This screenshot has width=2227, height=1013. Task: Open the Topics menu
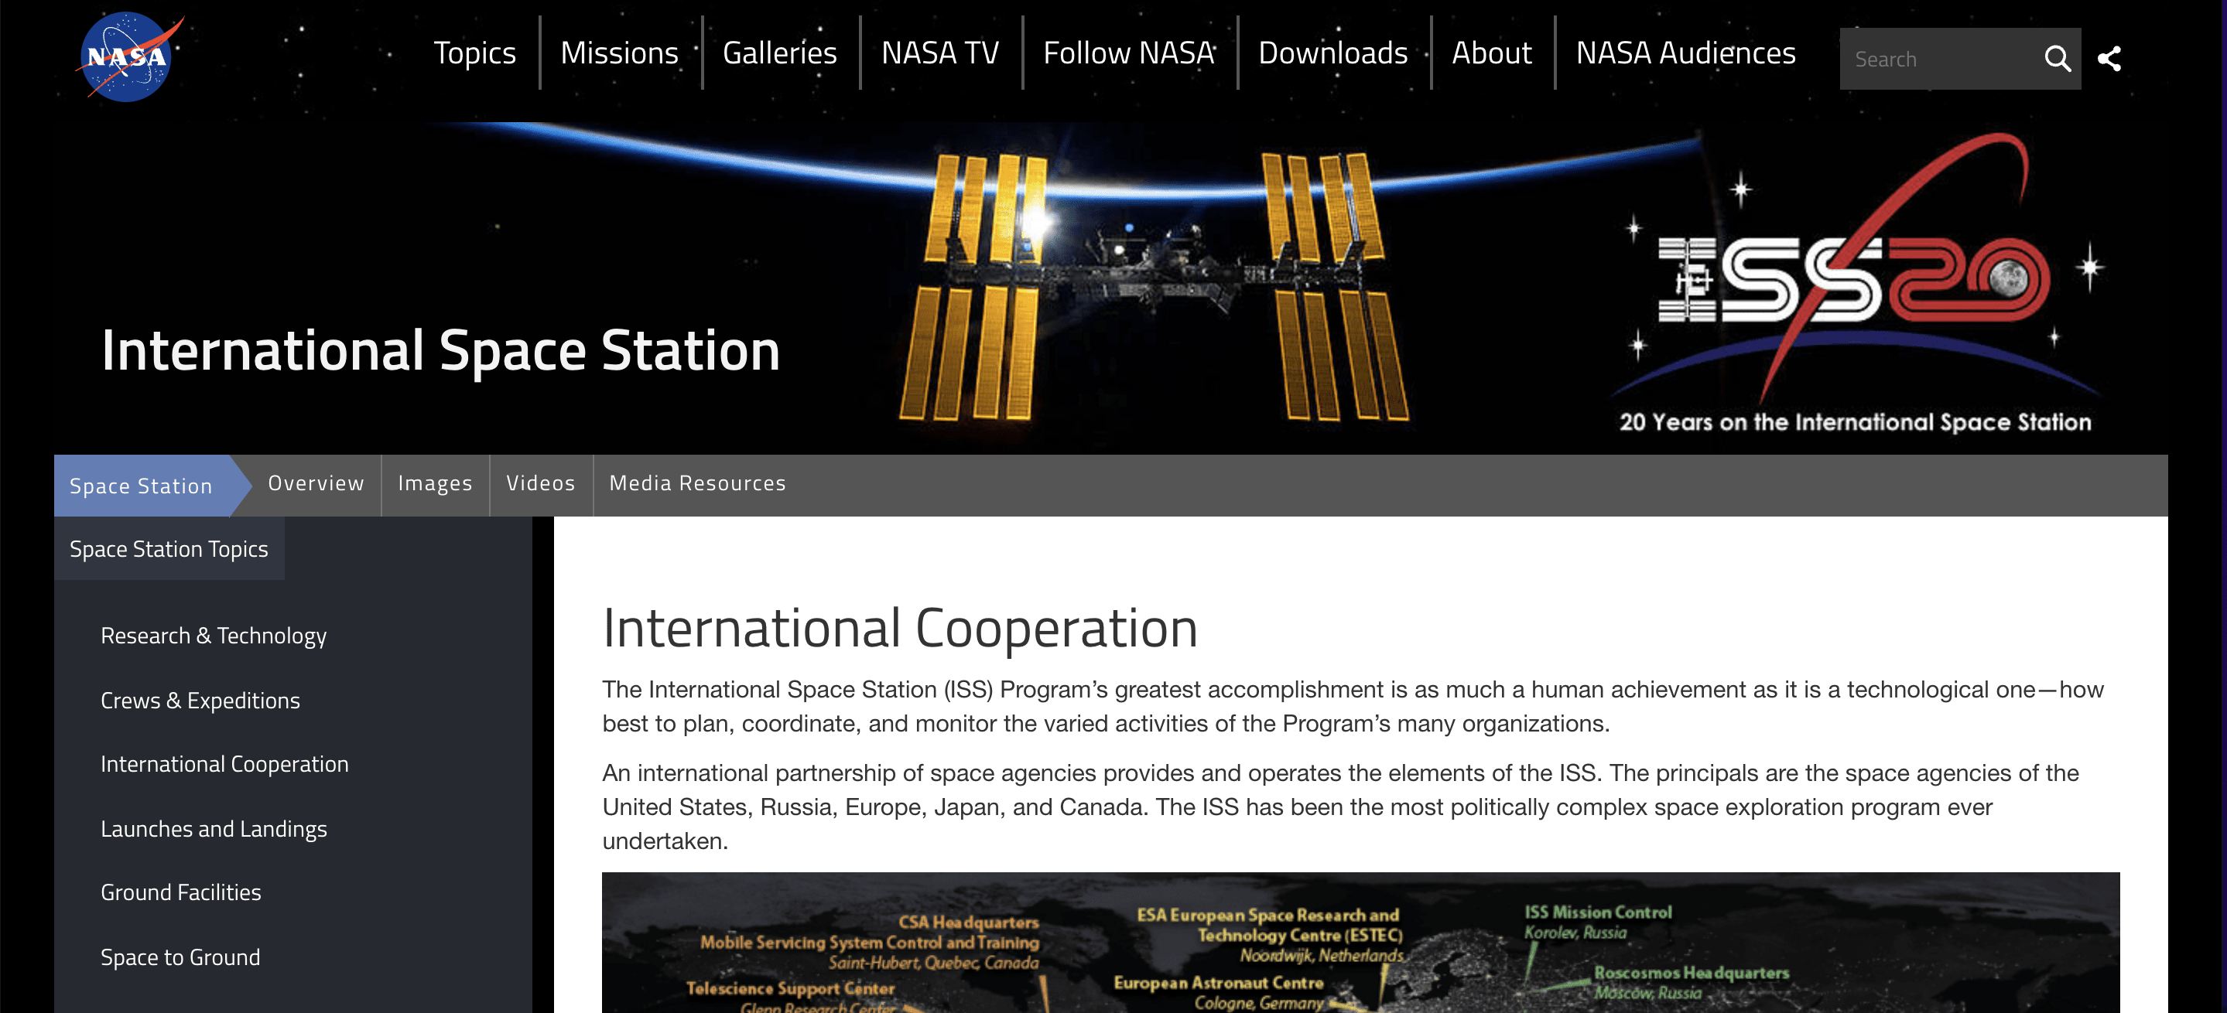474,53
